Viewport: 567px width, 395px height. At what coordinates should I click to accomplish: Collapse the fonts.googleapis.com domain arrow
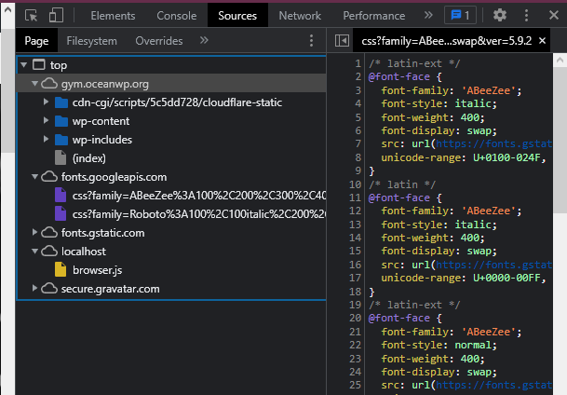point(34,177)
